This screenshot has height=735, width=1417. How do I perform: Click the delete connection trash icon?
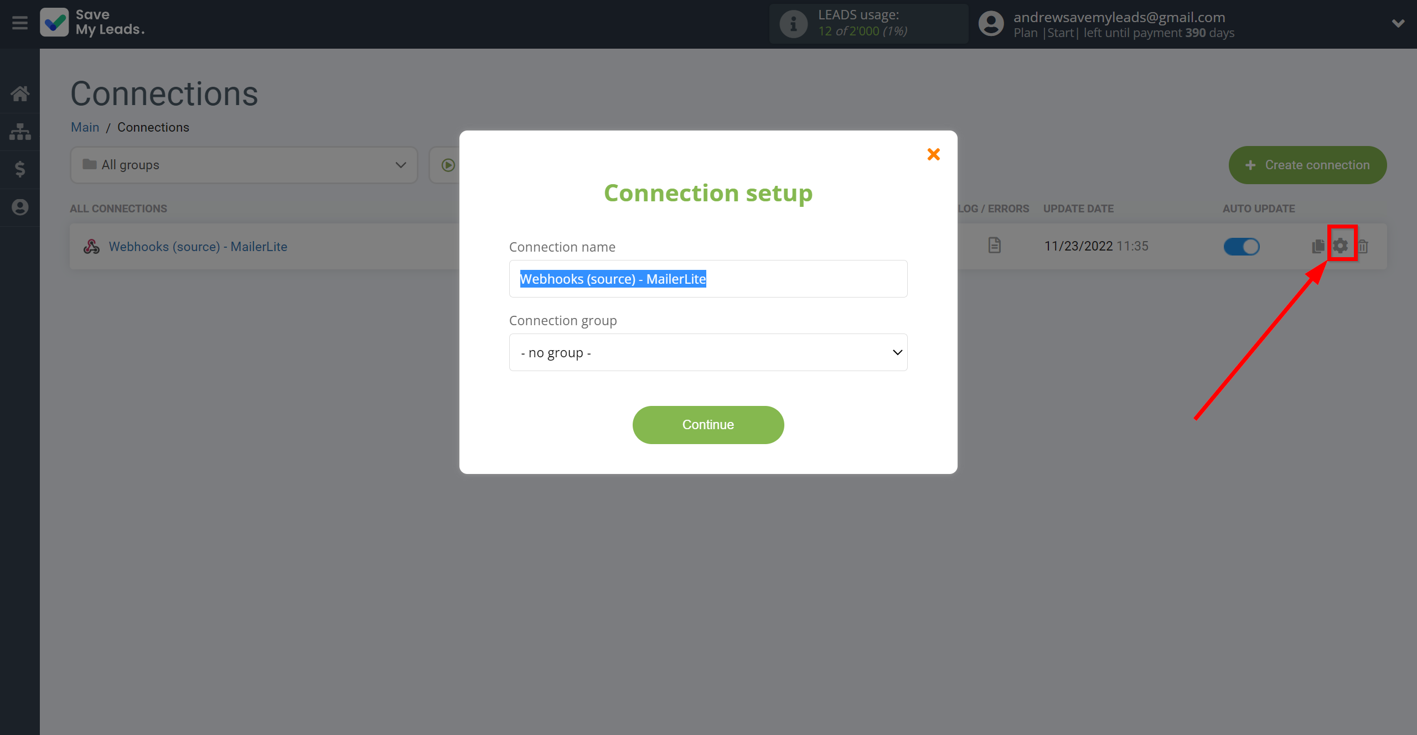(1363, 246)
